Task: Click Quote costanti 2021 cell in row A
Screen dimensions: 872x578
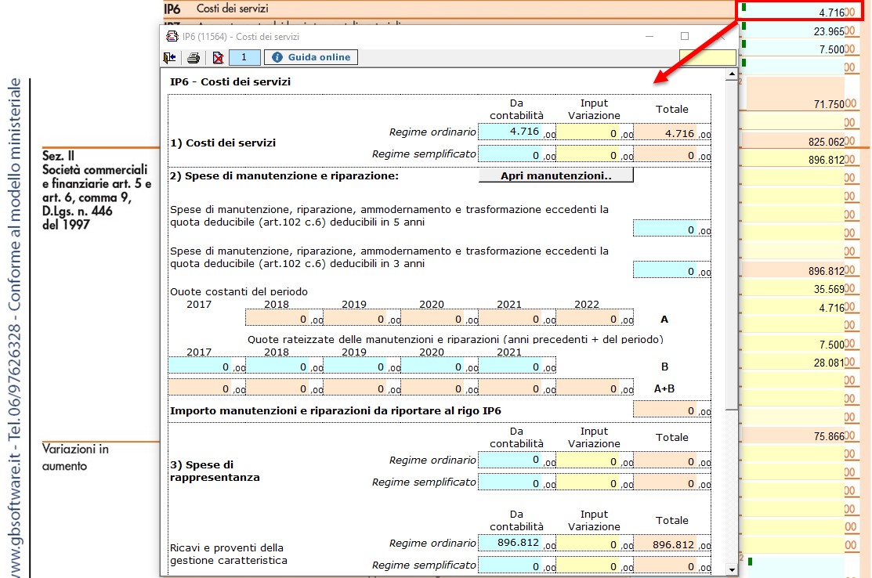Action: (517, 318)
